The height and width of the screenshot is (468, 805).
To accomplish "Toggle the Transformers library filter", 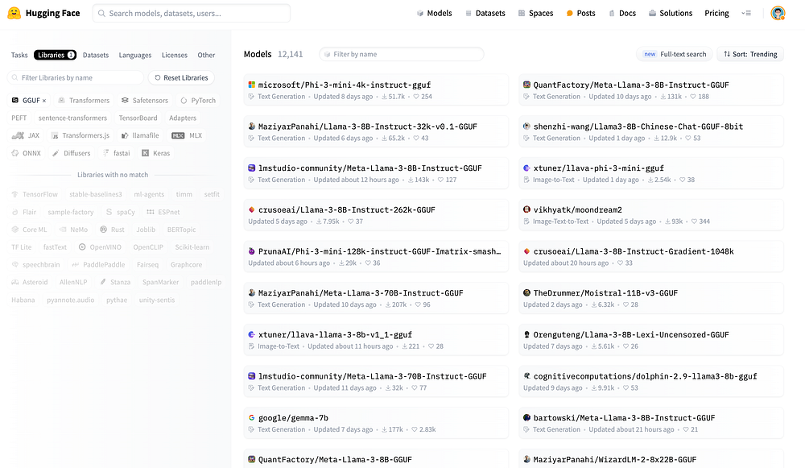I will click(84, 100).
